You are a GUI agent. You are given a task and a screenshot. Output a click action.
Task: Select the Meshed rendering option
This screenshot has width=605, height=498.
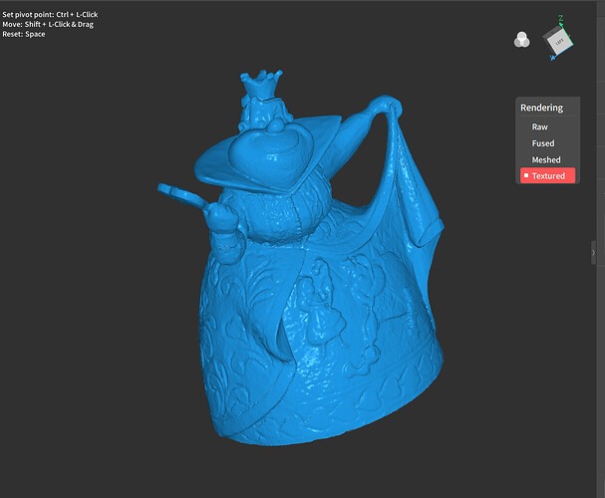547,159
